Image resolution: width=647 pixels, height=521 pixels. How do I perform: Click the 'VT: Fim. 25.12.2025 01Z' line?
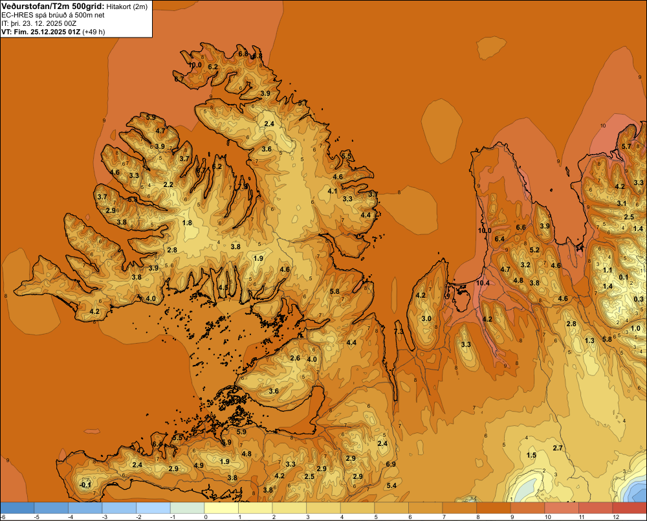coord(41,32)
